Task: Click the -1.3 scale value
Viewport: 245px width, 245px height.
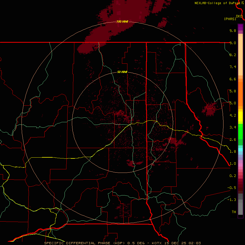Action: click(232, 200)
